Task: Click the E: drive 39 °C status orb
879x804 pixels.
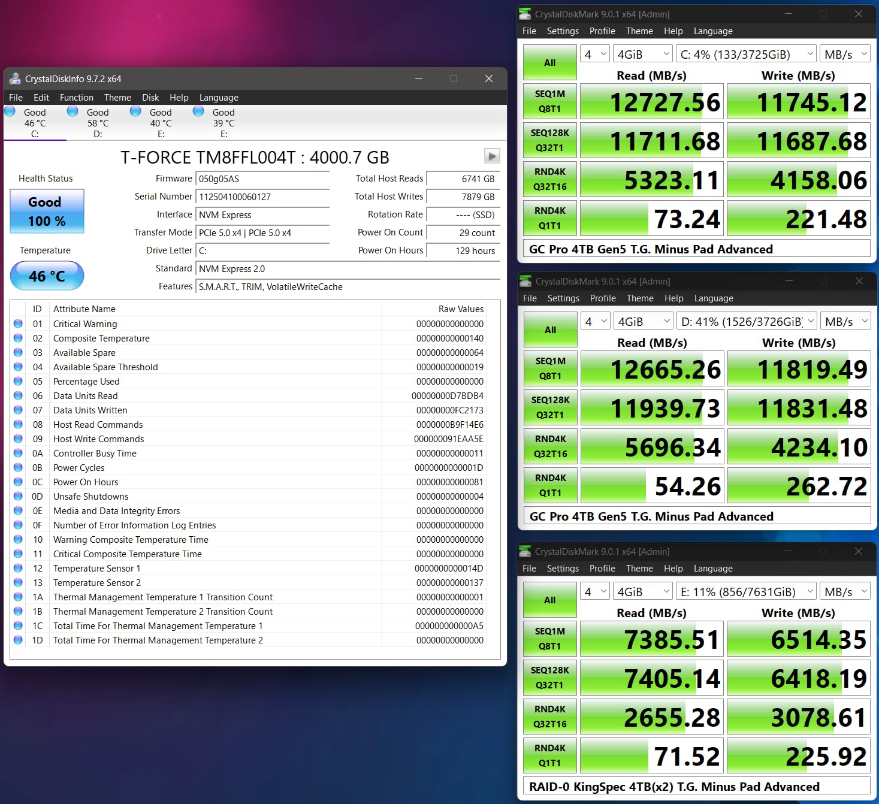Action: [x=199, y=111]
